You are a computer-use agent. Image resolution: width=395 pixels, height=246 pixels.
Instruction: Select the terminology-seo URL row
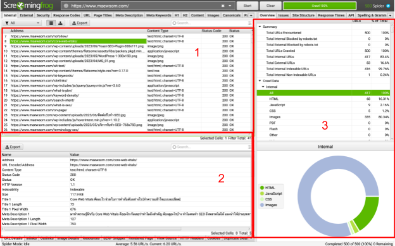click(127, 130)
